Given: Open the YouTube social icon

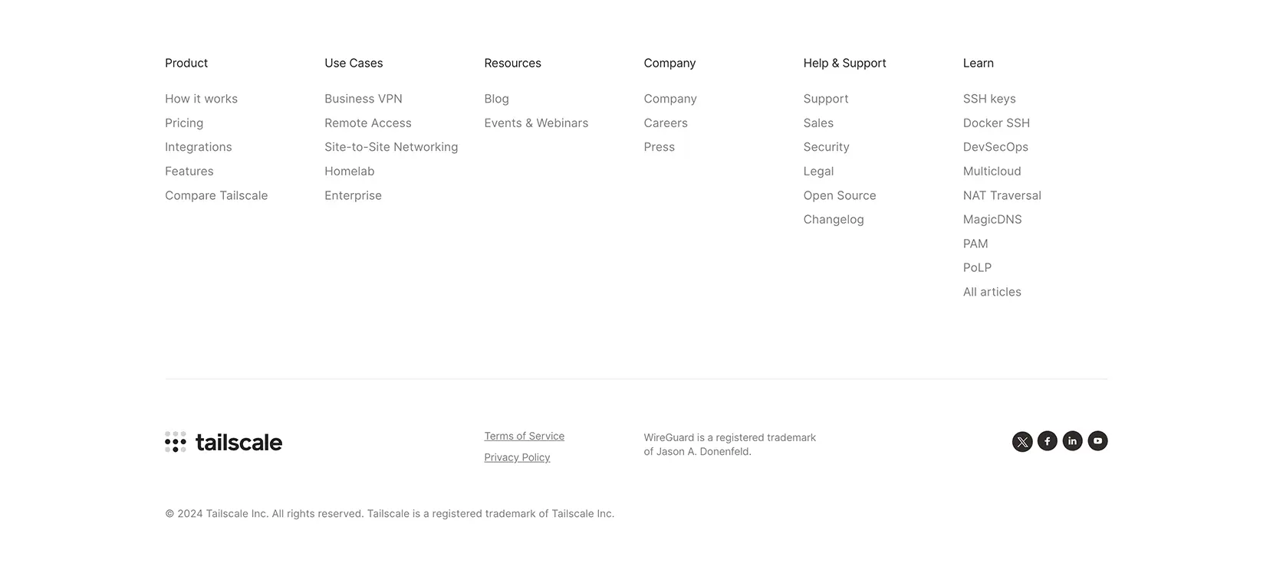Looking at the screenshot, I should 1098,441.
